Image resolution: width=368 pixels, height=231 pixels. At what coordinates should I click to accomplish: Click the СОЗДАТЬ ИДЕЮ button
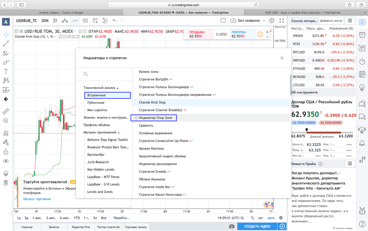point(257,226)
